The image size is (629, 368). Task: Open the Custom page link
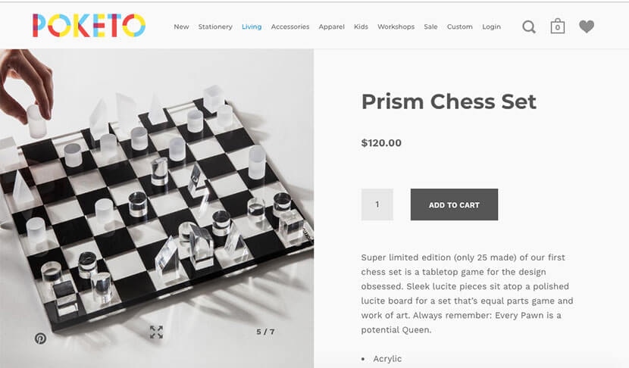[459, 27]
